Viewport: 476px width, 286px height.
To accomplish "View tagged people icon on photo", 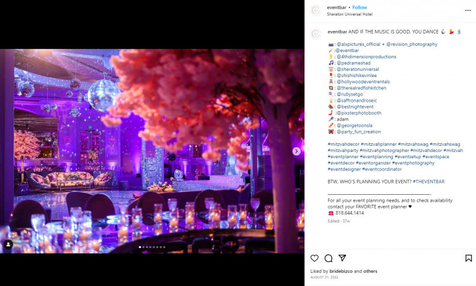I will tap(8, 245).
